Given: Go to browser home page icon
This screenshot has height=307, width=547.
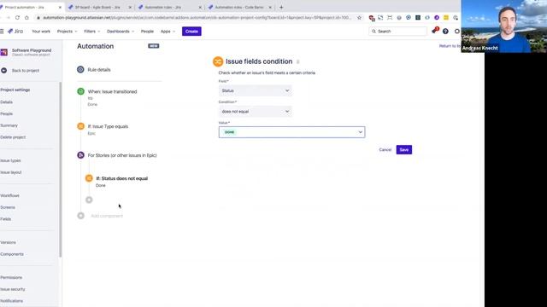Looking at the screenshot, I should point(26,18).
